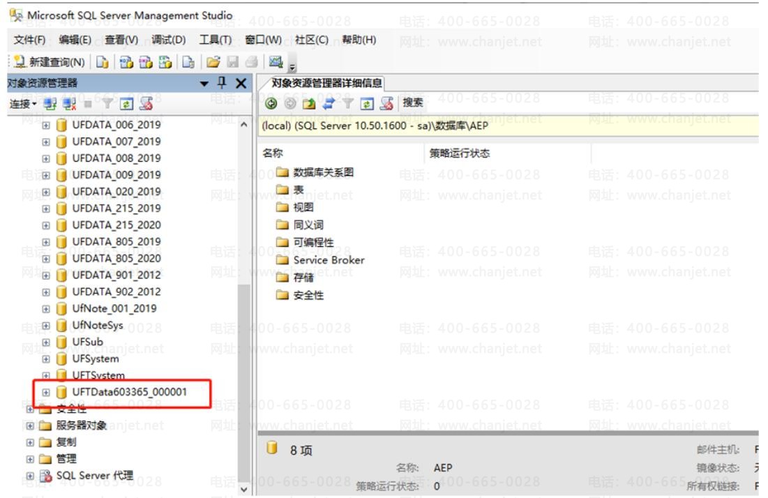Expand the SQL Server 代理 node
Screen dimensions: 768x498
[x=30, y=476]
